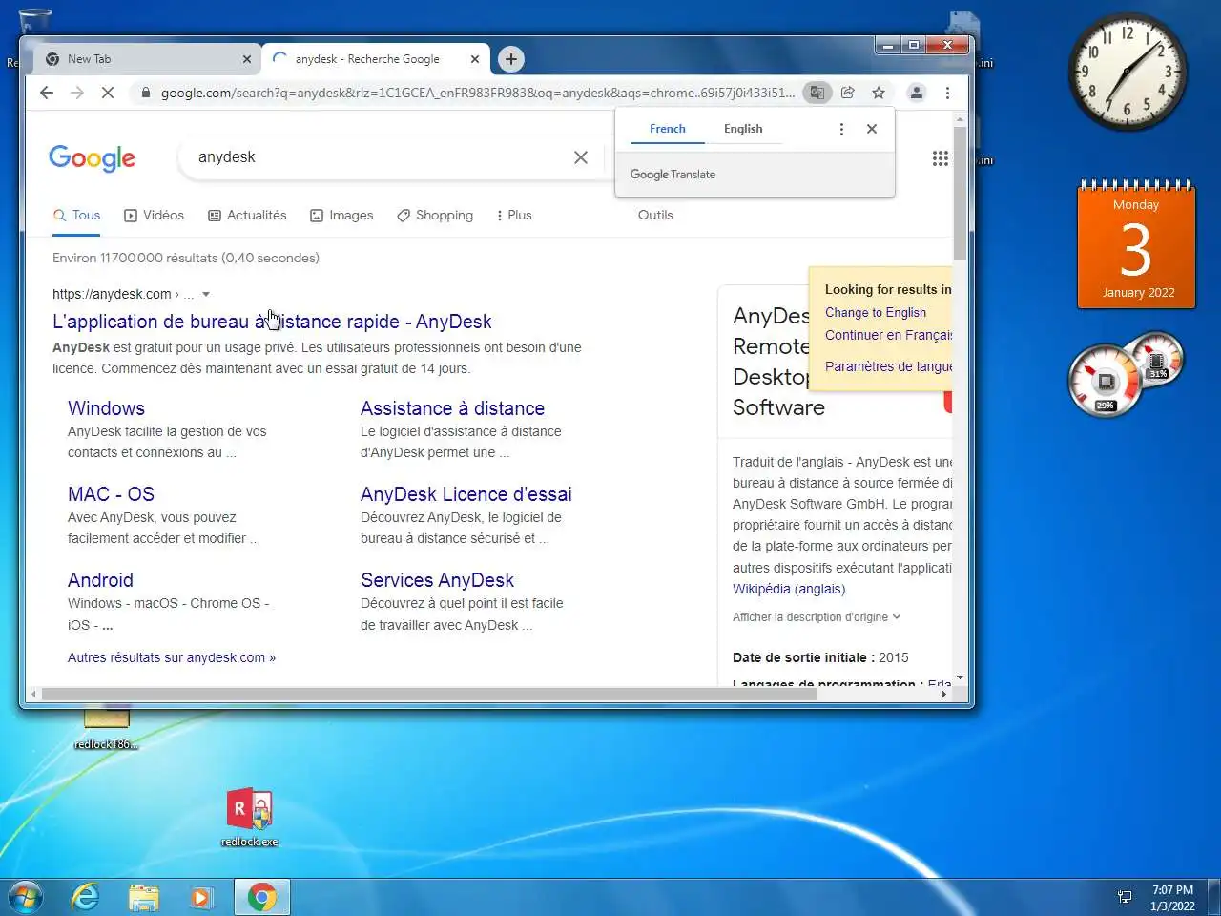Open the Images search filter
The image size is (1221, 916).
[341, 216]
